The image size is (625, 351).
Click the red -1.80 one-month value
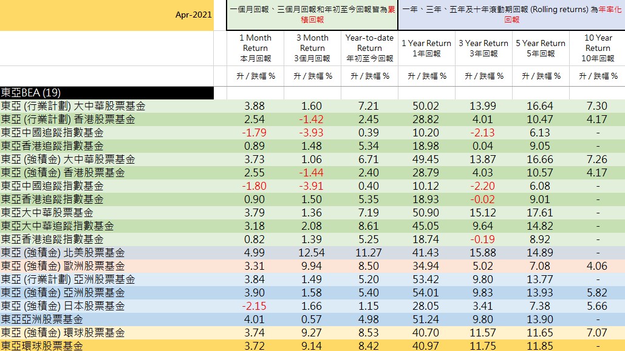254,186
